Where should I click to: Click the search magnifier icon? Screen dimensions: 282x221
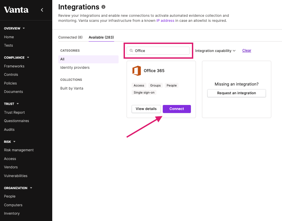pos(131,51)
